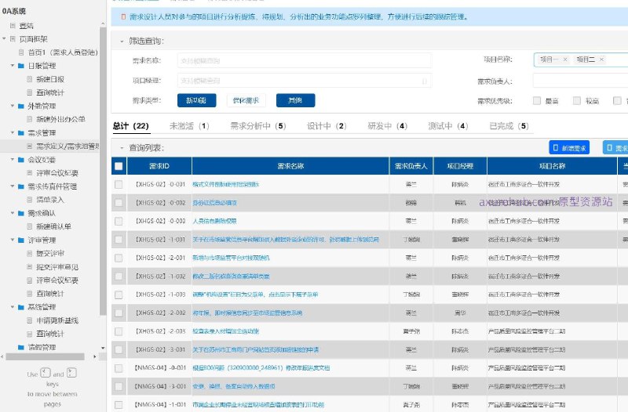Click the page icon beside 新建外出办公单
This screenshot has height=412, width=628.
[29, 119]
